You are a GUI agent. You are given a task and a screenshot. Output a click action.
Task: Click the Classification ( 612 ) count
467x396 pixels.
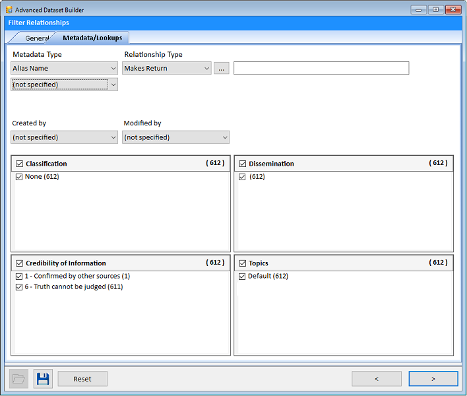[215, 163]
